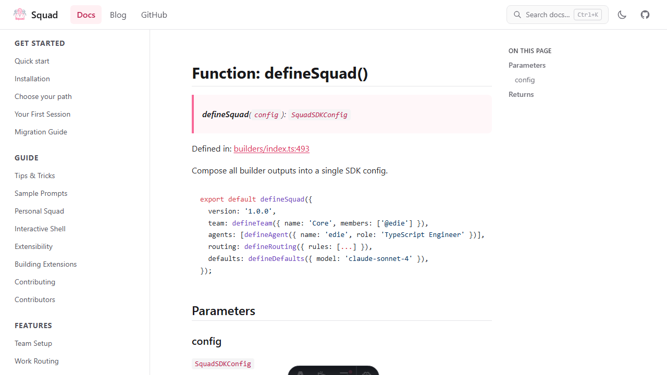Image resolution: width=667 pixels, height=375 pixels.
Task: Open Installation page in sidebar
Action: pyautogui.click(x=32, y=79)
